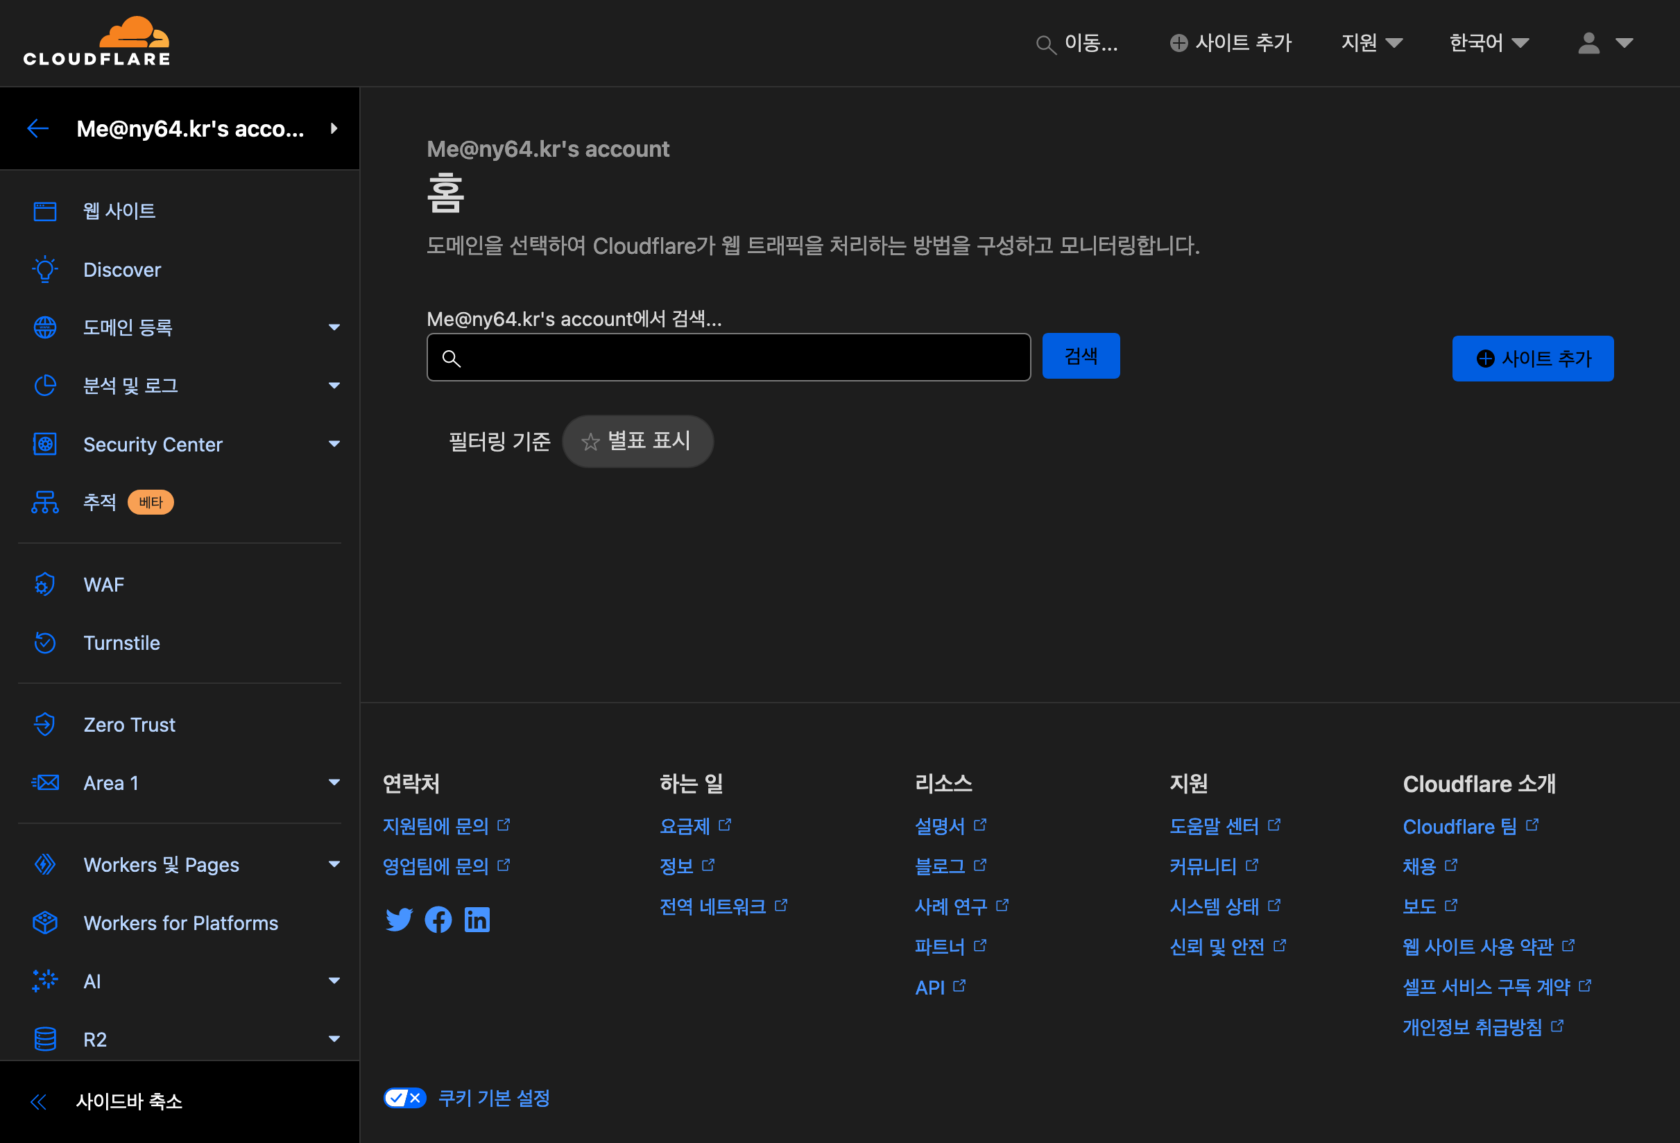
Task: Click 사이드바 축소 to collapse sidebar
Action: tap(129, 1102)
